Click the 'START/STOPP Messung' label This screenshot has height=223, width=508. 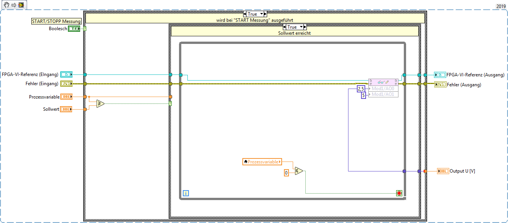point(56,21)
